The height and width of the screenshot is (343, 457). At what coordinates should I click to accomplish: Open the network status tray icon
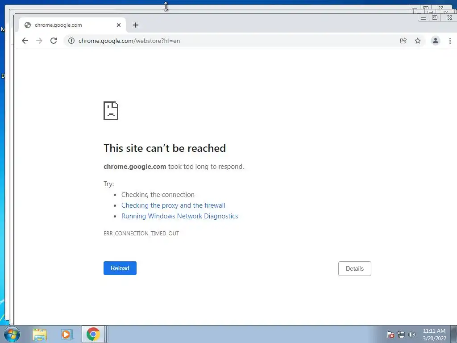click(401, 335)
